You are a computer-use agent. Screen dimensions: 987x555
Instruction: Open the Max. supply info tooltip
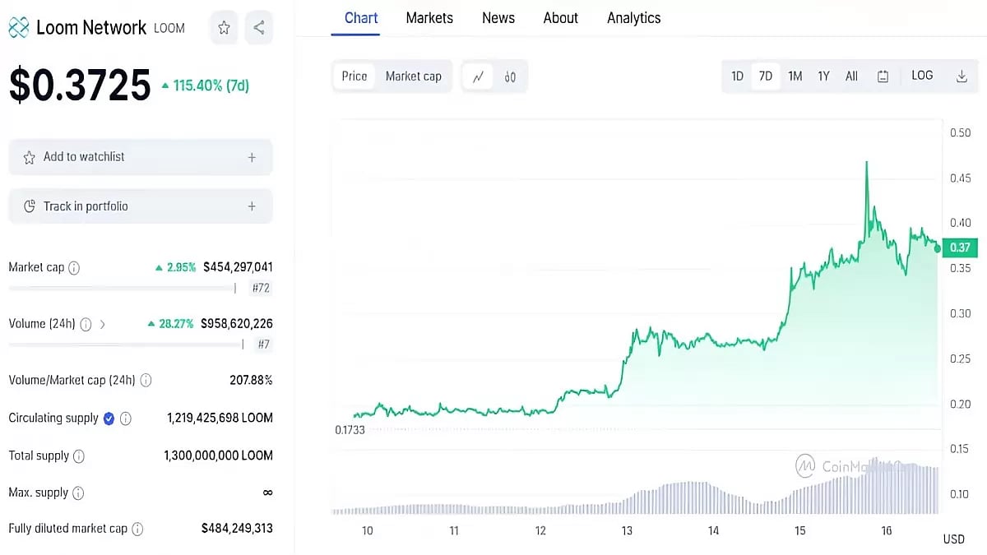click(78, 493)
